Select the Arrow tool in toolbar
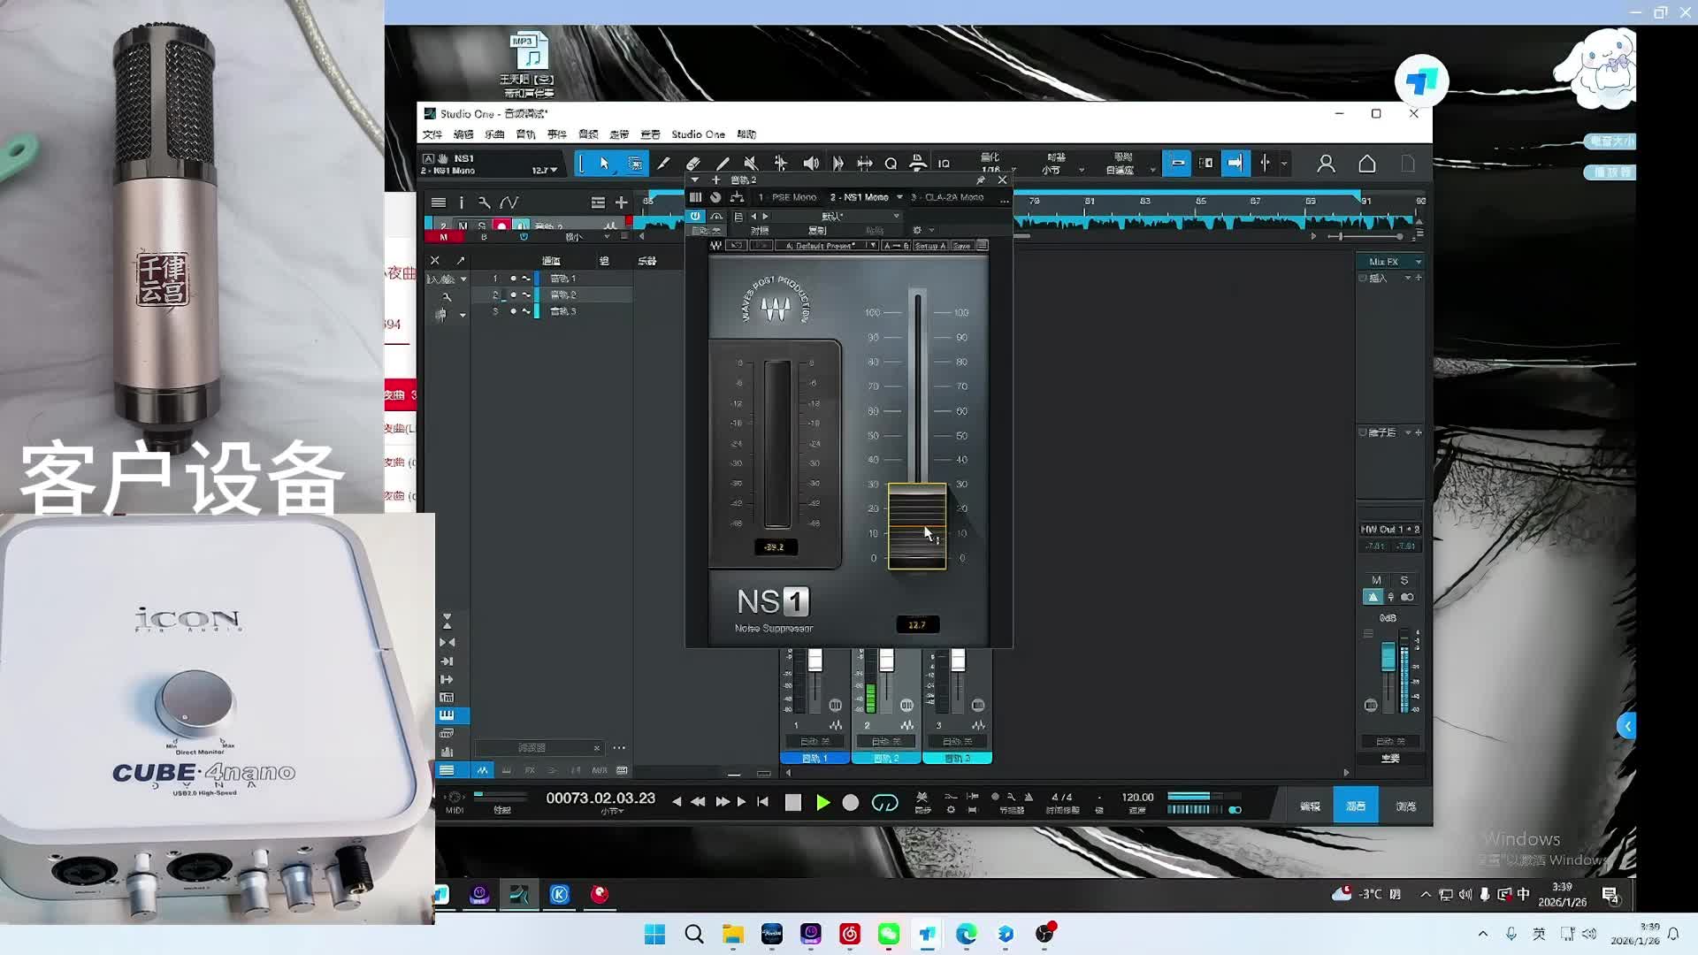The height and width of the screenshot is (955, 1698). (x=604, y=164)
